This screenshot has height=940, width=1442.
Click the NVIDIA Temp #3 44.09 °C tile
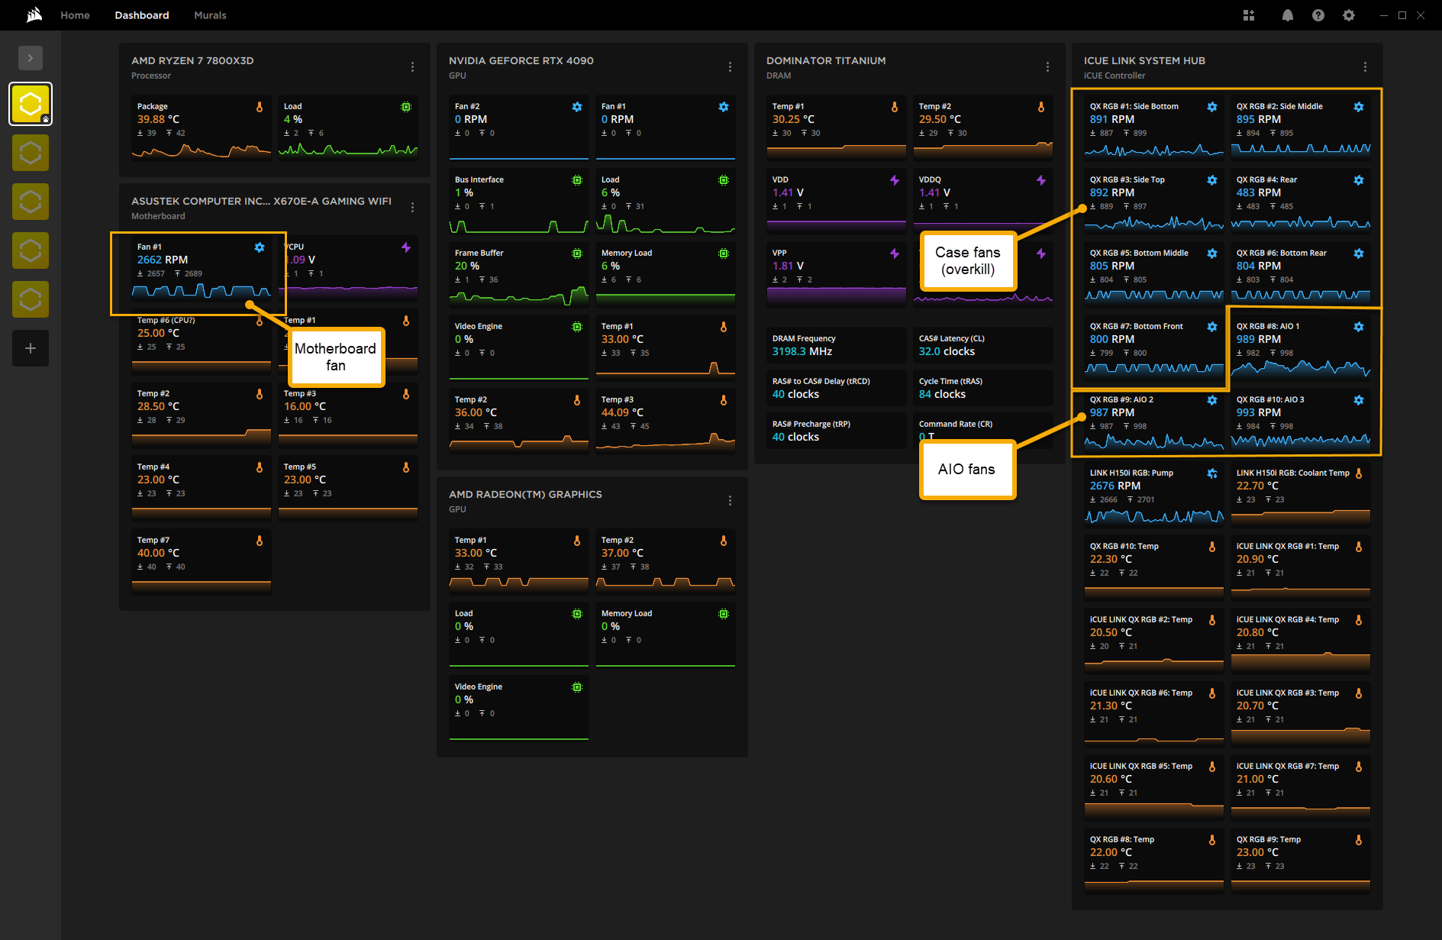666,422
